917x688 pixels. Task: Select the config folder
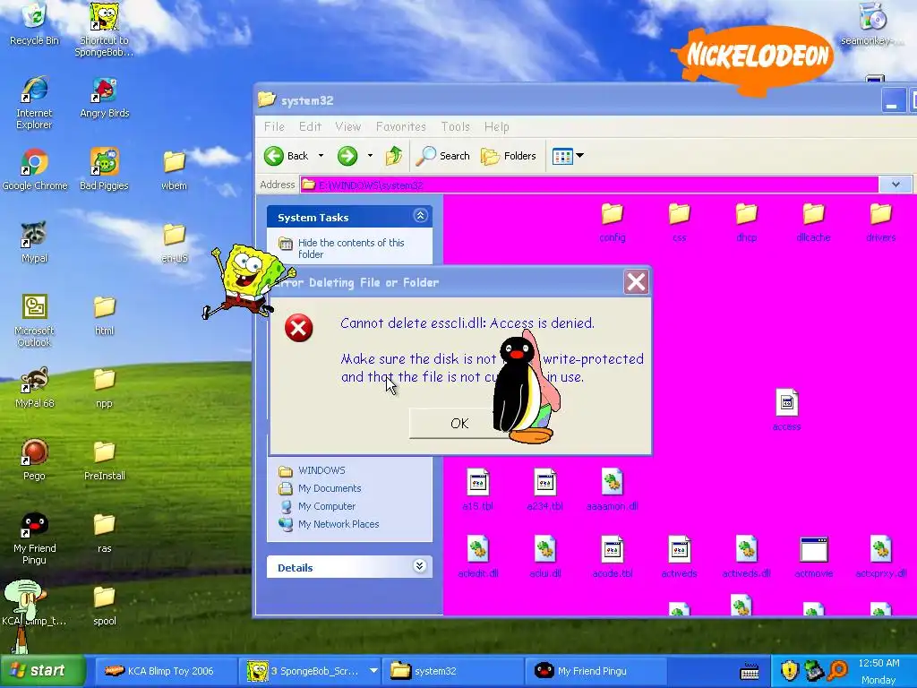[x=613, y=222]
